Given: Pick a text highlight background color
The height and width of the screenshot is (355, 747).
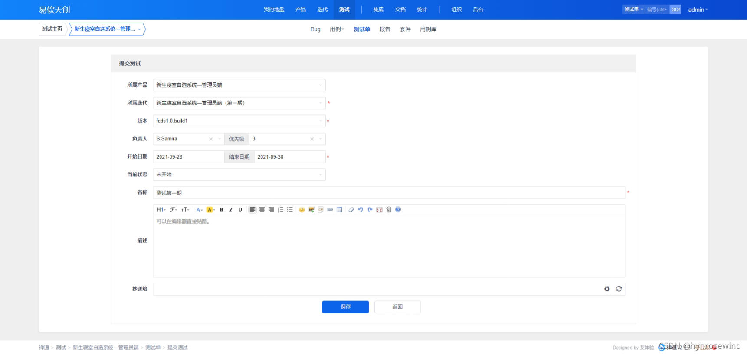Looking at the screenshot, I should [211, 210].
